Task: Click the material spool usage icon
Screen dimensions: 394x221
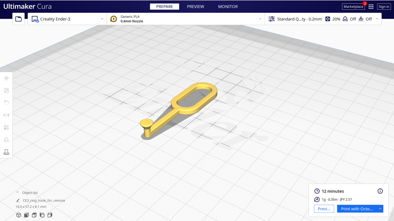Action: (317, 199)
